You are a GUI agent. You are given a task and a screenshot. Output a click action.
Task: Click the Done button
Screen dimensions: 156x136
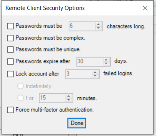[77, 123]
